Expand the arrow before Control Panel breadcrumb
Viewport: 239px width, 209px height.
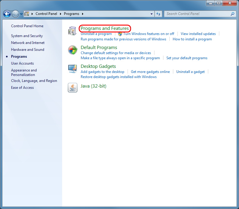click(x=32, y=14)
